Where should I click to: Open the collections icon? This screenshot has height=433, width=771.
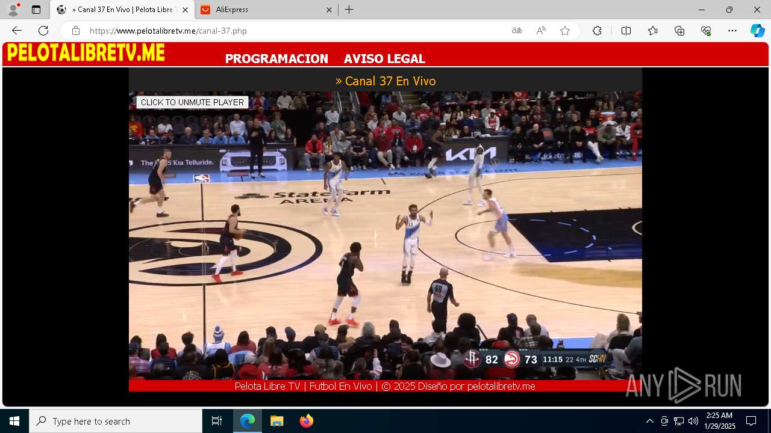click(x=679, y=31)
